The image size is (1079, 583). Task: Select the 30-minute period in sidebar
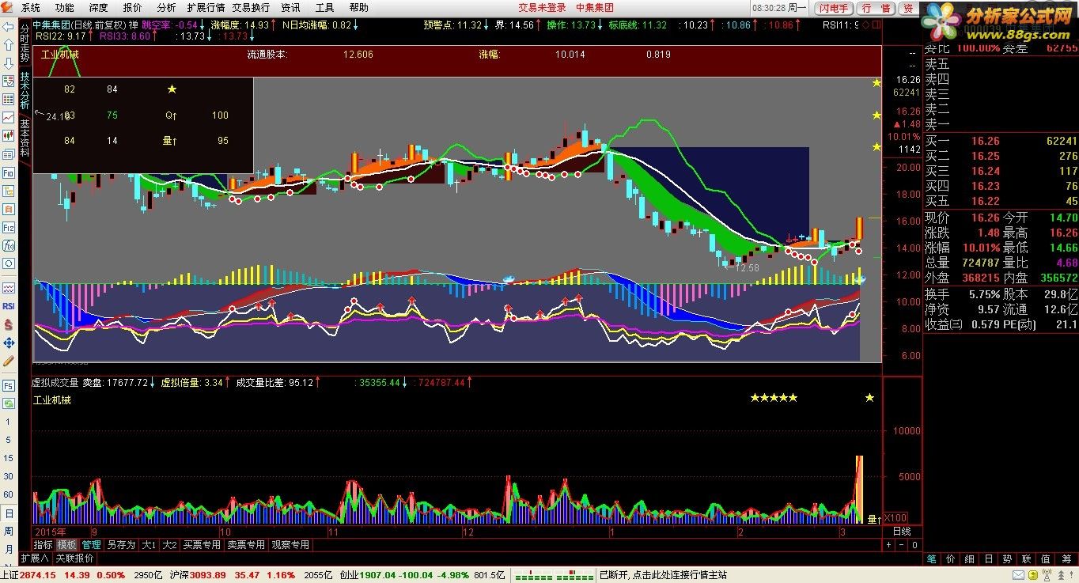click(9, 476)
